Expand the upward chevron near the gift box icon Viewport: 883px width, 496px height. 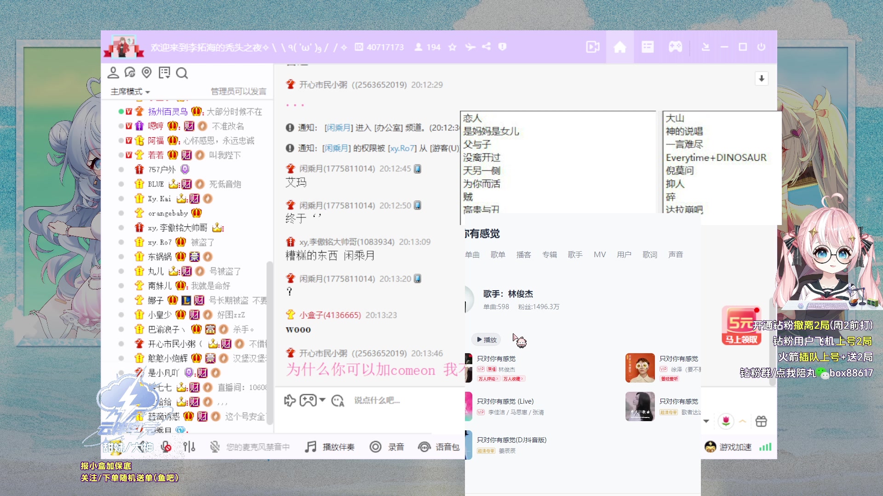[x=742, y=421]
